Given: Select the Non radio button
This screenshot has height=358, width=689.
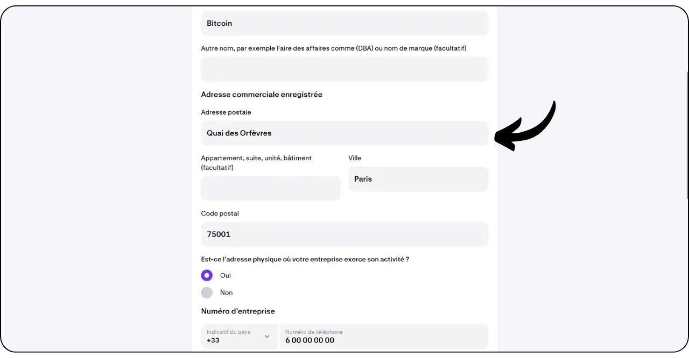Looking at the screenshot, I should 207,292.
